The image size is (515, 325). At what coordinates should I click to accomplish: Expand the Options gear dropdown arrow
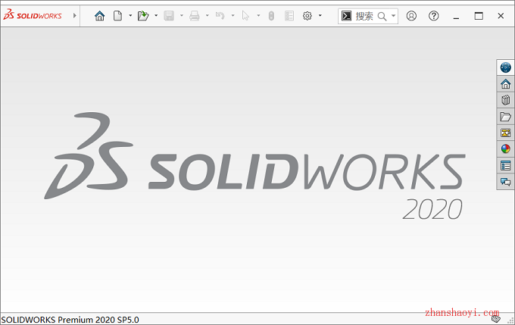click(320, 15)
